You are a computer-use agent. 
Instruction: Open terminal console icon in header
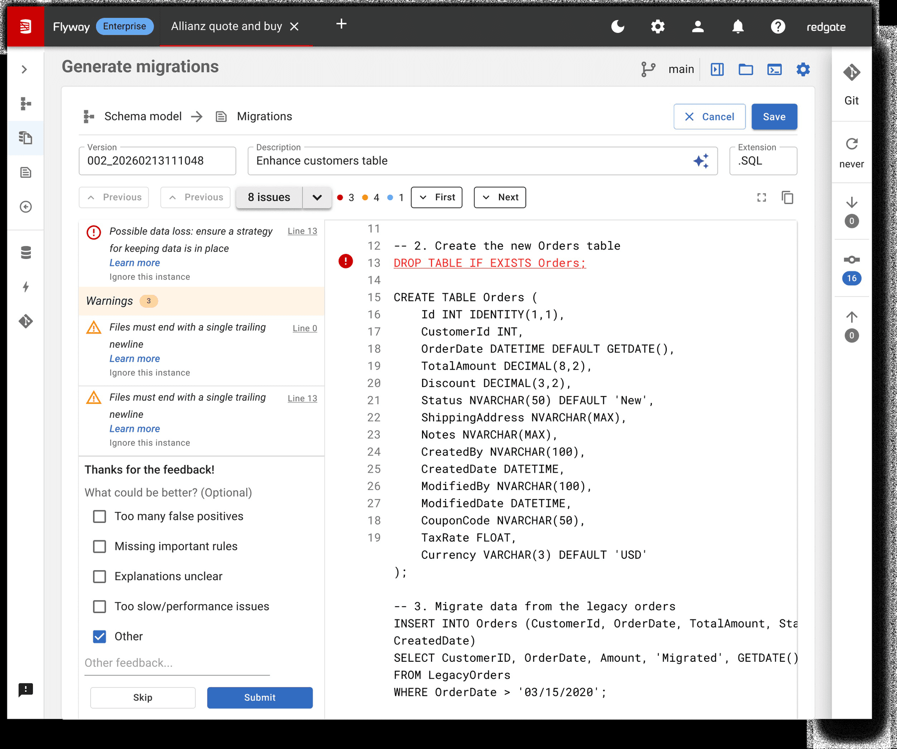[774, 69]
